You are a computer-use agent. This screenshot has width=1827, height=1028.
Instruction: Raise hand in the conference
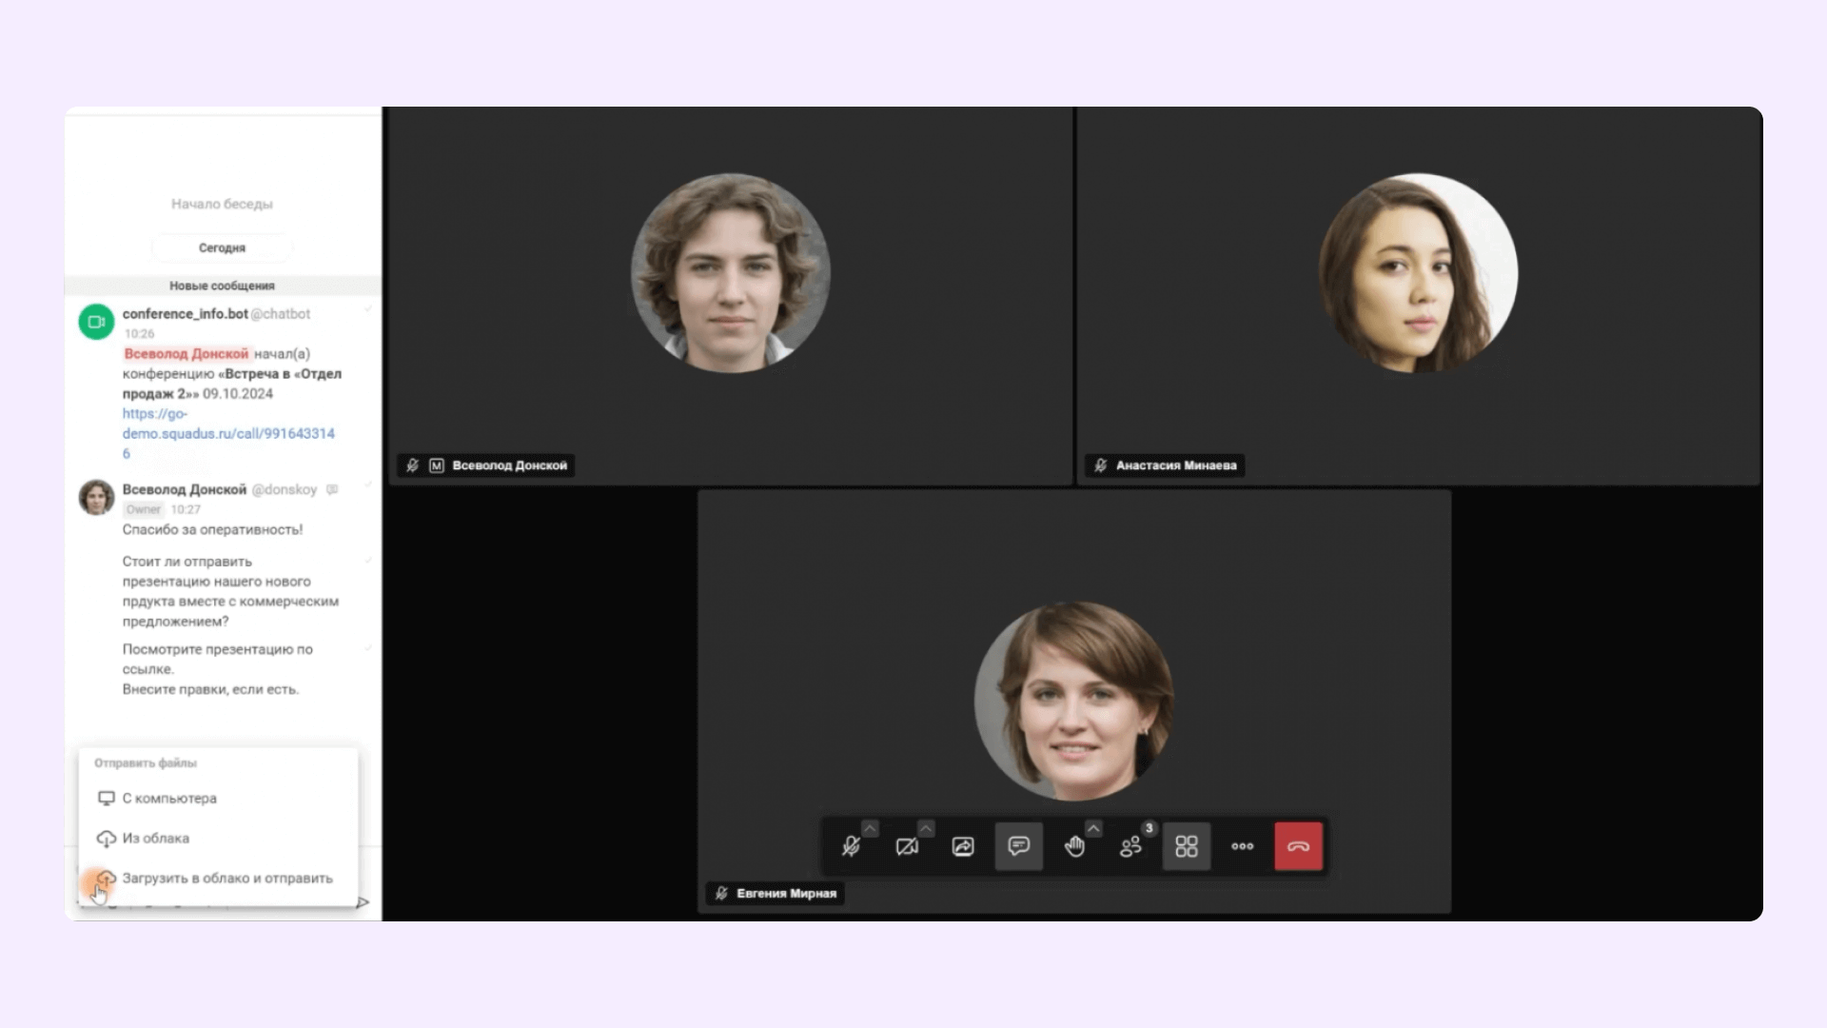[1074, 846]
